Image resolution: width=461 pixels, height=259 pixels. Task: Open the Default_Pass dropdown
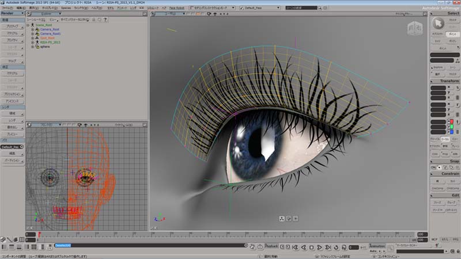[x=263, y=9]
